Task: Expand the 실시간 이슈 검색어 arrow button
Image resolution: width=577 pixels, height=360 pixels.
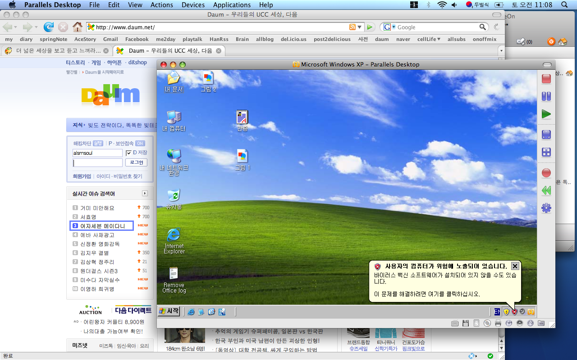Action: coord(145,193)
